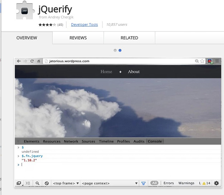Image resolution: width=224 pixels, height=195 pixels.
Task: Open the About link on the blog
Action: pos(134,72)
